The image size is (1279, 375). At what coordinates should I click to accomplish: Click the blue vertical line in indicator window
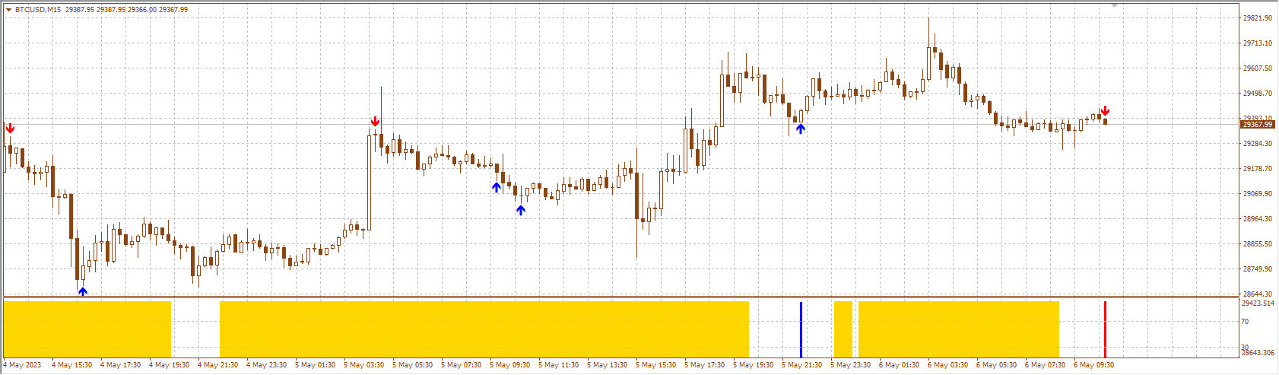pos(801,329)
